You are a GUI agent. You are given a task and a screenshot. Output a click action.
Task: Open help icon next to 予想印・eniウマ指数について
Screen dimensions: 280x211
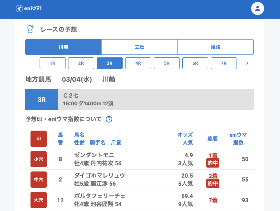[109, 119]
